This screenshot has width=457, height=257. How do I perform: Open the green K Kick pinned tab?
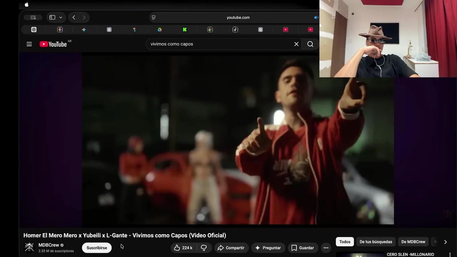[x=185, y=30]
